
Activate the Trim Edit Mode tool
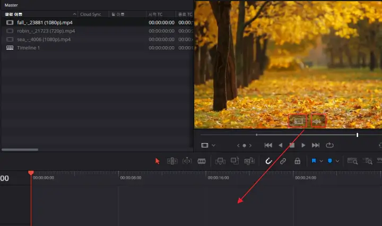172,161
